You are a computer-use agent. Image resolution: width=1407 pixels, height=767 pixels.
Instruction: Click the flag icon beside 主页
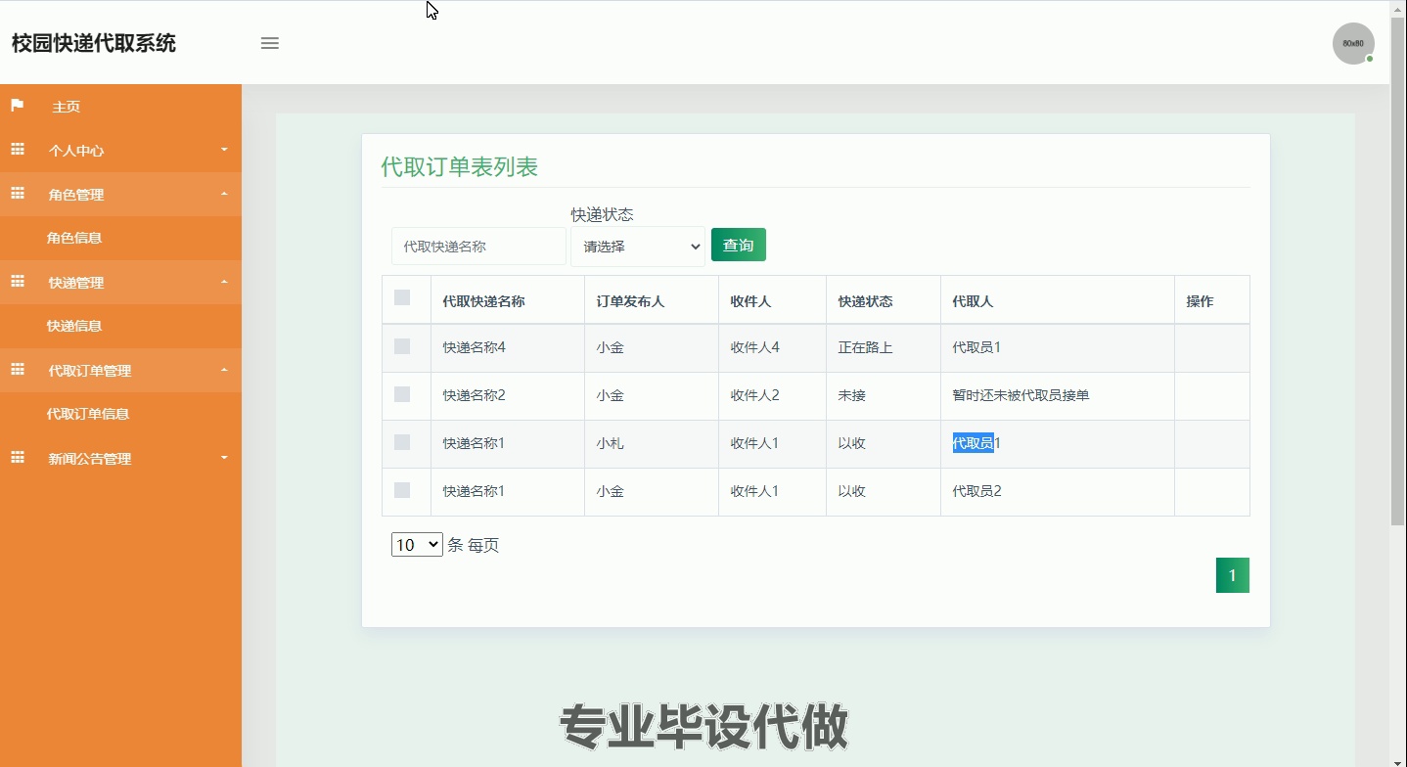(16, 106)
